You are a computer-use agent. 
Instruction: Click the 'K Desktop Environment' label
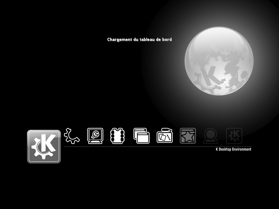tap(233, 149)
